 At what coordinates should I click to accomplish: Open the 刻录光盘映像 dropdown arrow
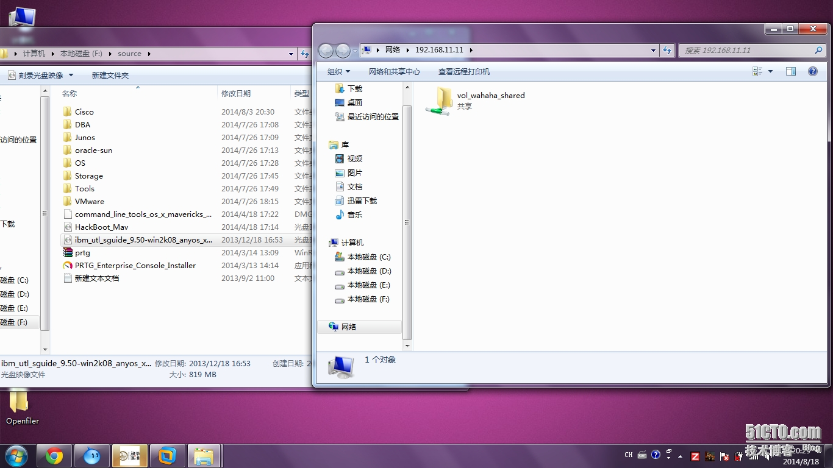(x=71, y=75)
